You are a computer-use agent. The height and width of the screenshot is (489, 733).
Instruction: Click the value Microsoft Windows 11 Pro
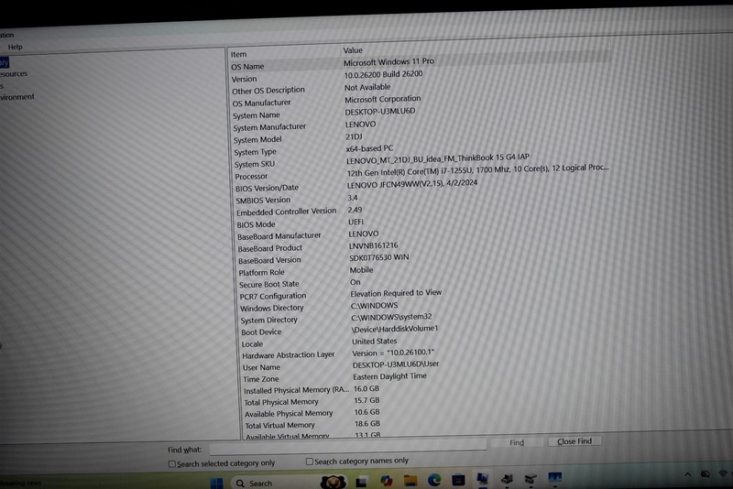point(388,61)
